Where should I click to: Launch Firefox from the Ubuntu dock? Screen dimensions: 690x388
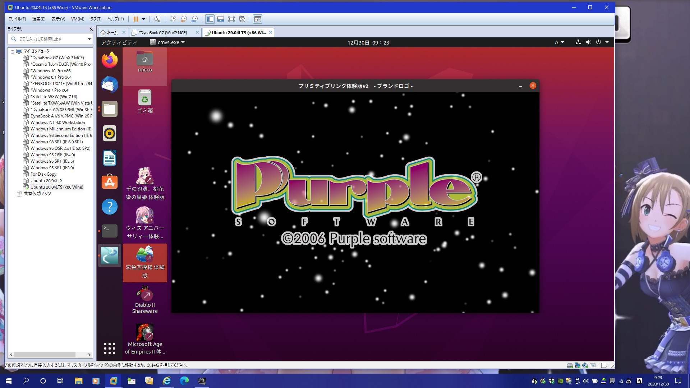pos(110,60)
